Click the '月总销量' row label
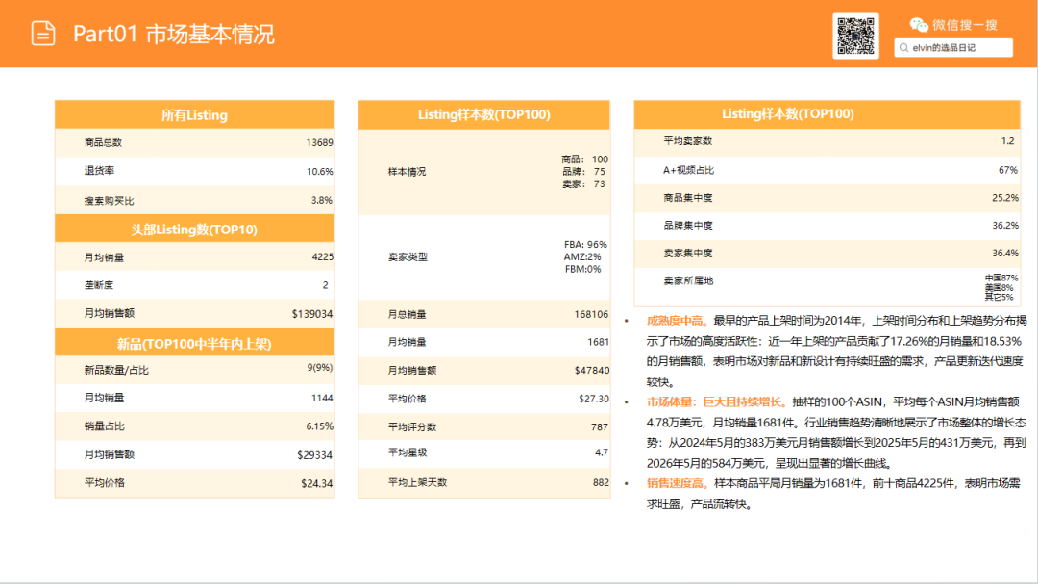 [408, 315]
